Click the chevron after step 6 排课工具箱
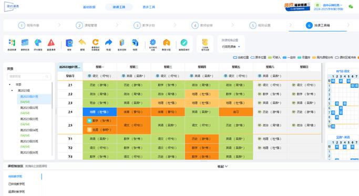The height and width of the screenshot is (196, 359). [x=348, y=25]
